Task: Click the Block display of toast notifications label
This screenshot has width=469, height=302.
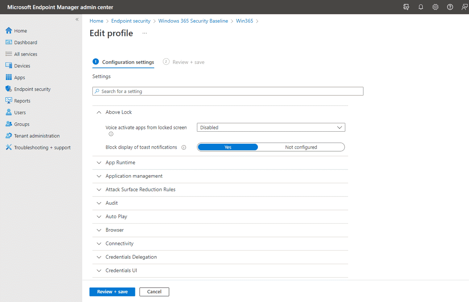Action: 141,147
